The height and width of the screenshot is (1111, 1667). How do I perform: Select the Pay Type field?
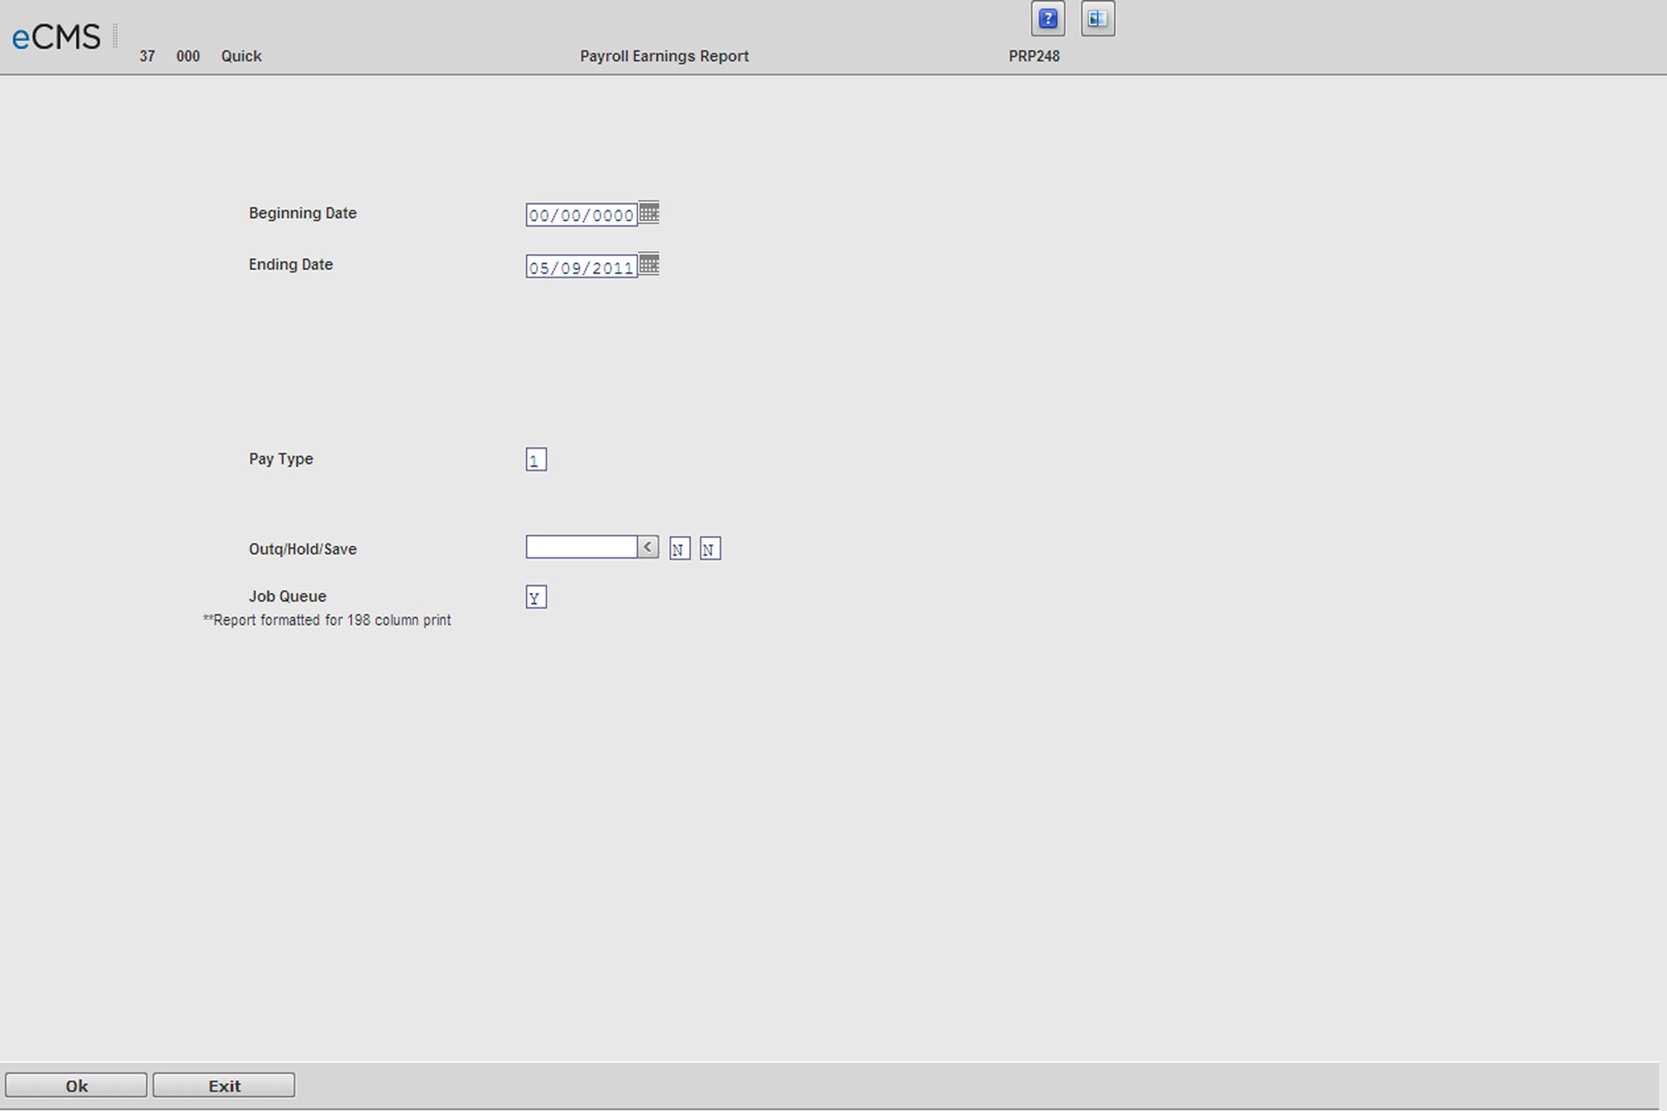click(x=536, y=459)
